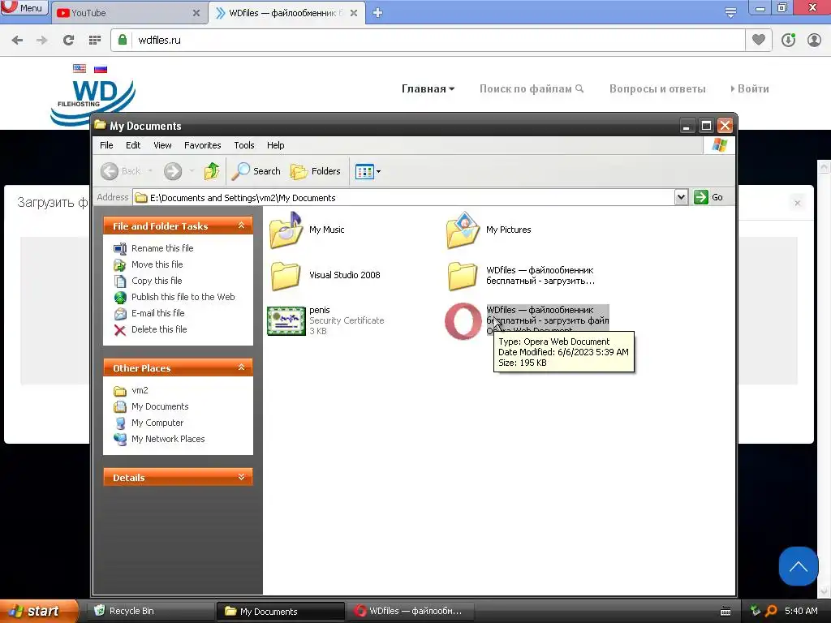
Task: Click the Explorer Back button
Action: 121,171
